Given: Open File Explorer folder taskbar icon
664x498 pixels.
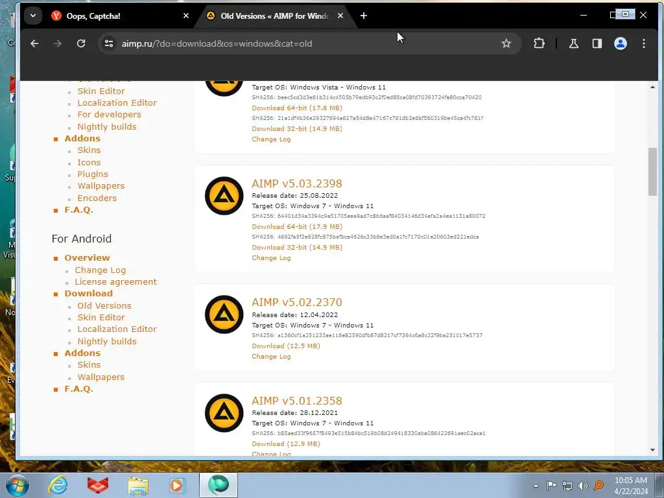Looking at the screenshot, I should pos(138,485).
